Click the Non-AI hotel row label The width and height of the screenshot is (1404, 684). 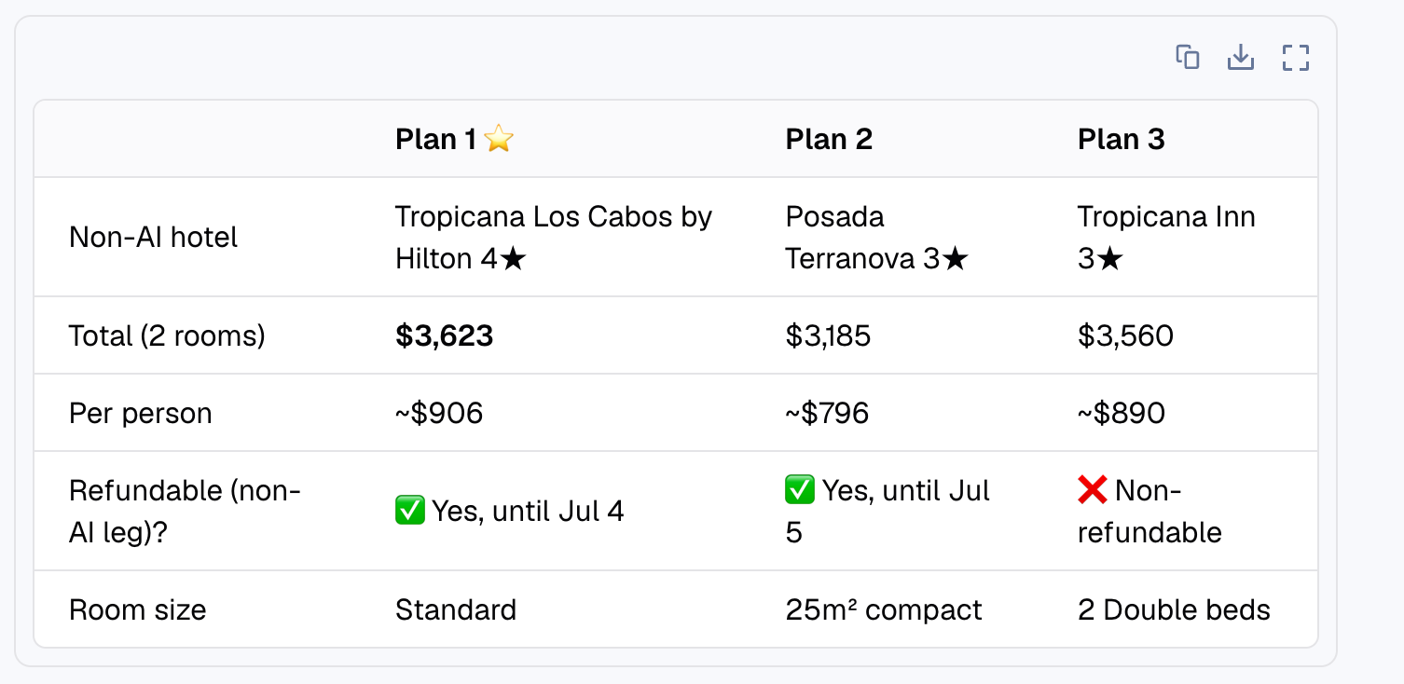(x=153, y=238)
